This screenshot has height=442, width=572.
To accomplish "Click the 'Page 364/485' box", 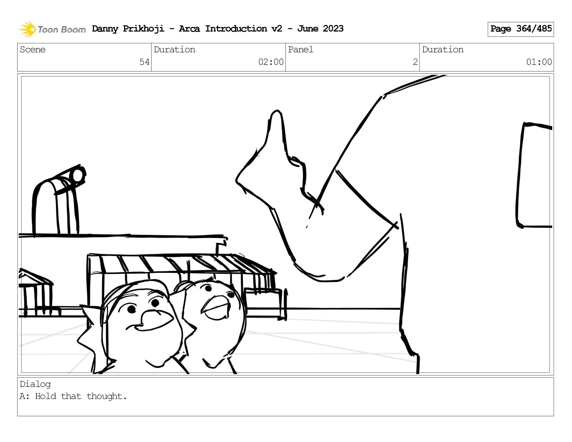I will (x=520, y=29).
